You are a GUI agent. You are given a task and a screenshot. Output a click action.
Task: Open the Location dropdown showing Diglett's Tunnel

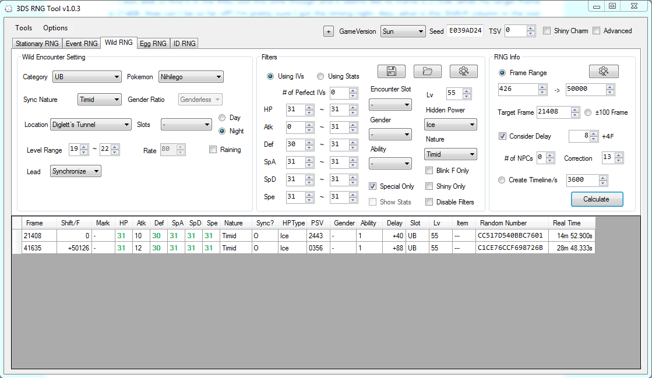[91, 125]
